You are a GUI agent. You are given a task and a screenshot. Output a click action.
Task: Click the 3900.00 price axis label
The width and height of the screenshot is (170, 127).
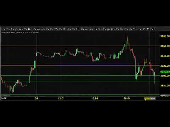pyautogui.click(x=165, y=75)
